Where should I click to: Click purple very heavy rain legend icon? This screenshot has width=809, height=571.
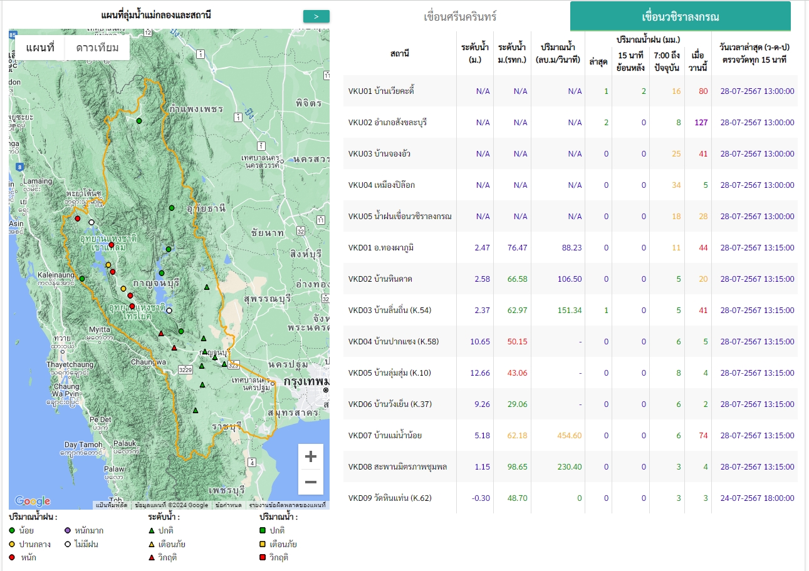coord(68,531)
